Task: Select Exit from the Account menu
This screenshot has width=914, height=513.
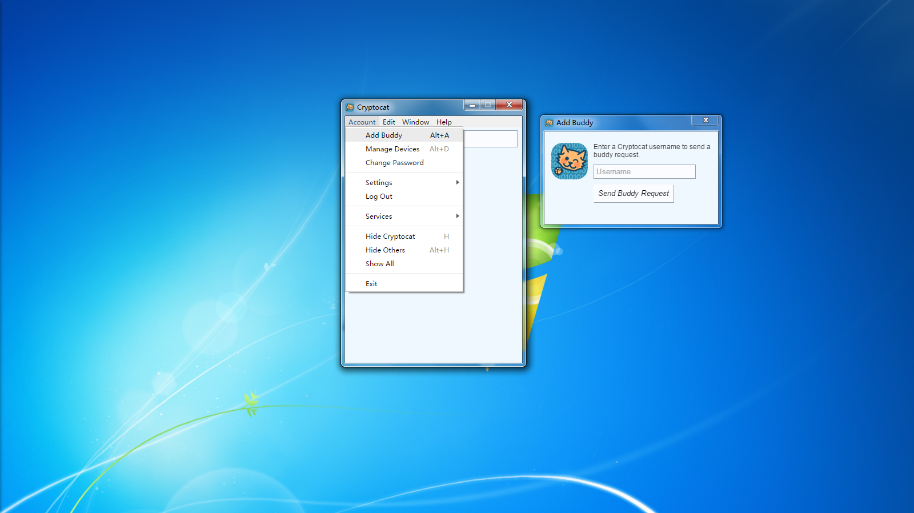Action: tap(404, 284)
